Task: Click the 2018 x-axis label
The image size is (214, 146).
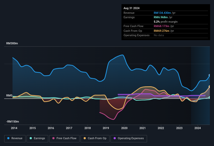Action: pyautogui.click(x=88, y=128)
